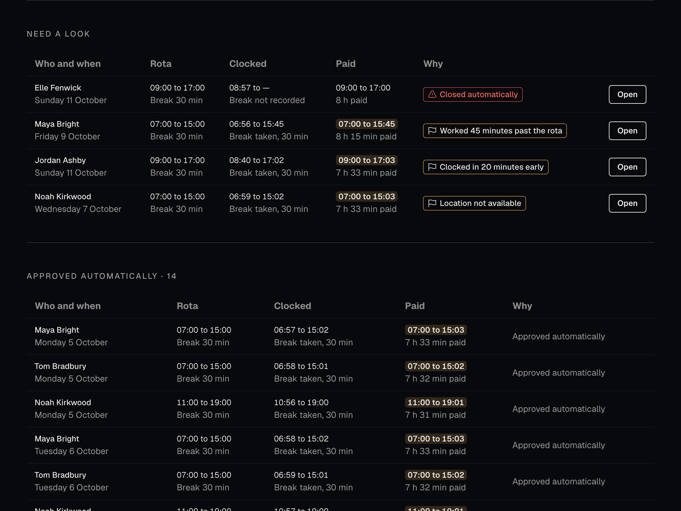Click clocked time 06:59 to 15:01
Screen dimensions: 681x511
(301, 475)
